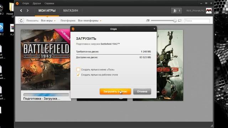Switch to the МАГАЗИН tab

71,11
